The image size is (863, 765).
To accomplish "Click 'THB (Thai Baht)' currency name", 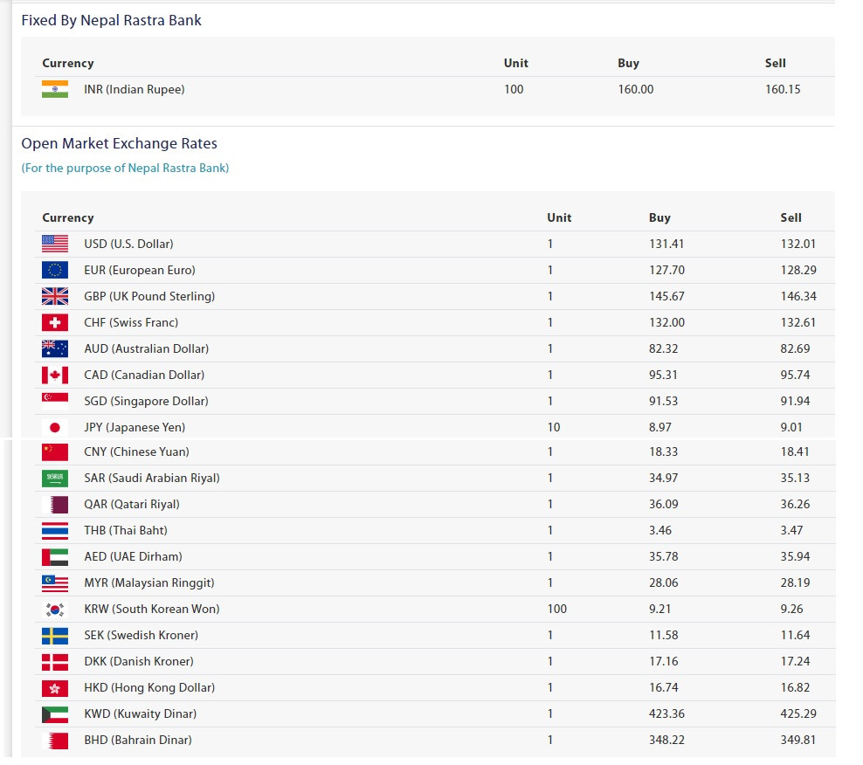I will click(126, 531).
